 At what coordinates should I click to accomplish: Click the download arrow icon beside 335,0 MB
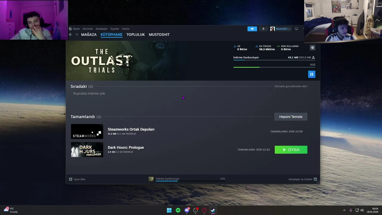pyautogui.click(x=313, y=57)
